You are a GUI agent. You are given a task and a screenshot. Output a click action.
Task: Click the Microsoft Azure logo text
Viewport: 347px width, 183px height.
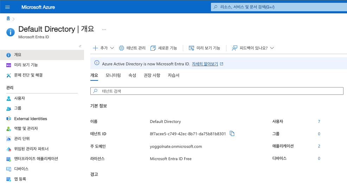click(38, 7)
